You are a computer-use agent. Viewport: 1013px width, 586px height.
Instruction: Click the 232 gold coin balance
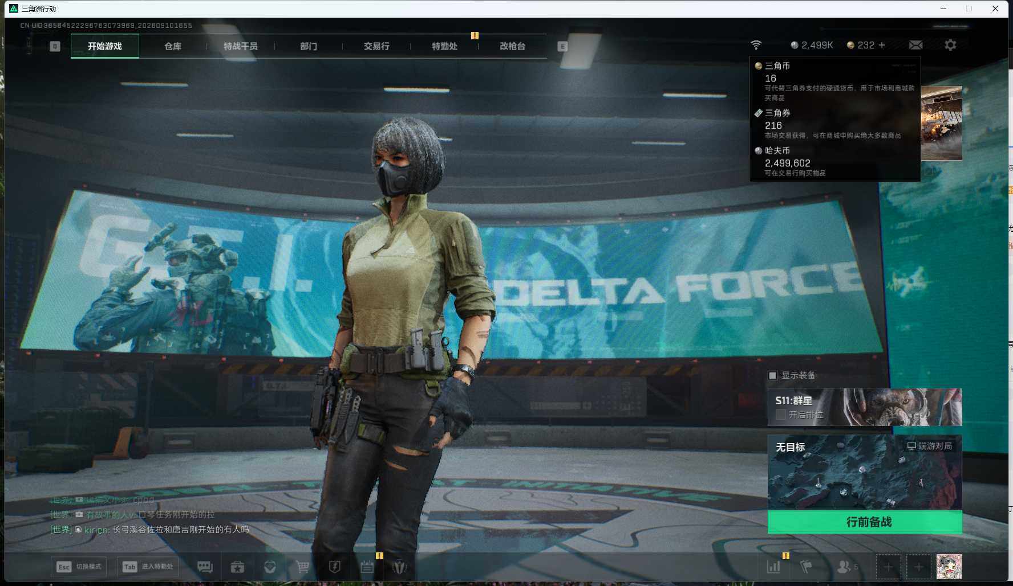pyautogui.click(x=861, y=45)
